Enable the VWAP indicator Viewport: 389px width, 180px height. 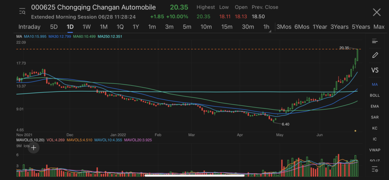[375, 150]
